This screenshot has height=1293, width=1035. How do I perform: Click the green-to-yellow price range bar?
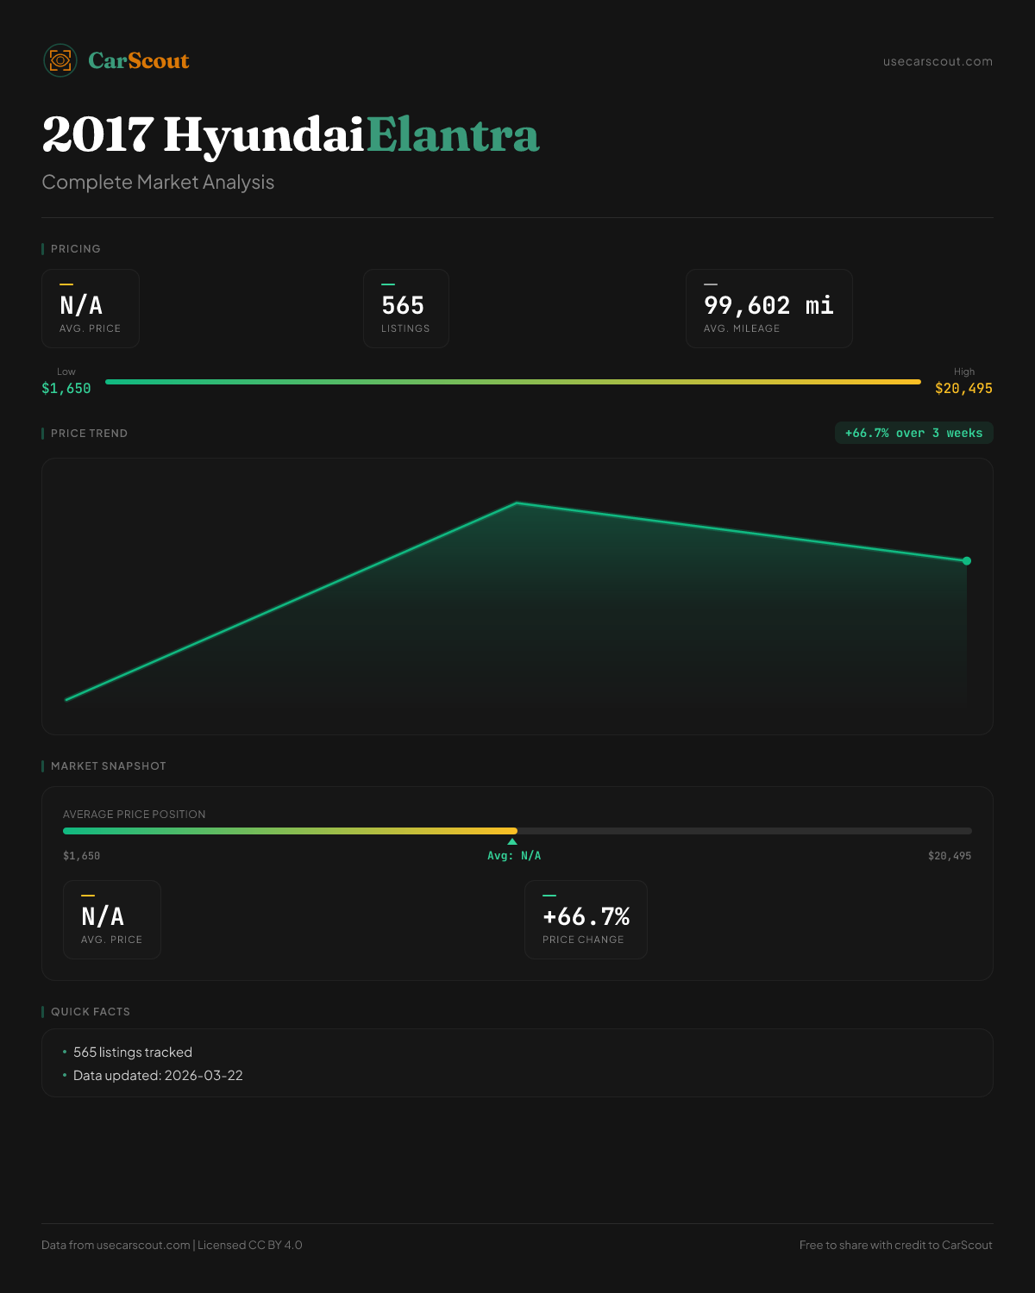[513, 382]
